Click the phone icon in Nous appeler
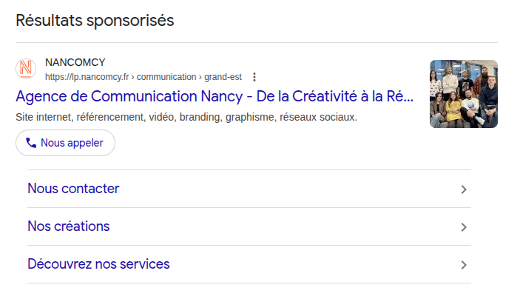Viewport: 520px width, 299px height. (31, 143)
